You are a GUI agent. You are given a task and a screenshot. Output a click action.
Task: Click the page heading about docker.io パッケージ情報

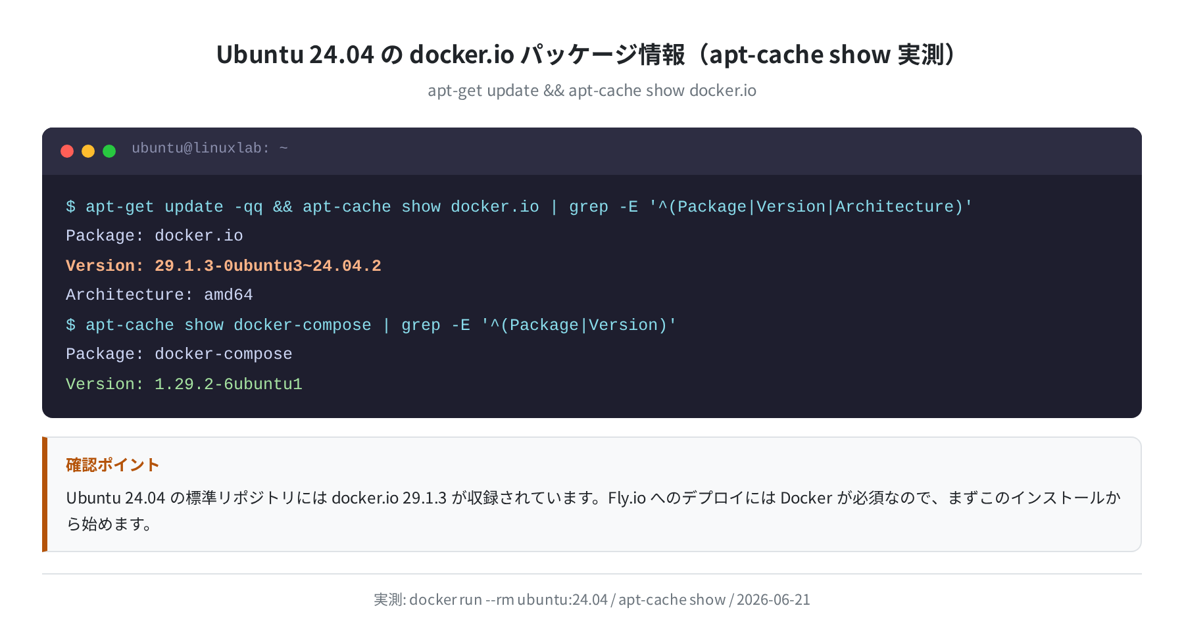592,54
